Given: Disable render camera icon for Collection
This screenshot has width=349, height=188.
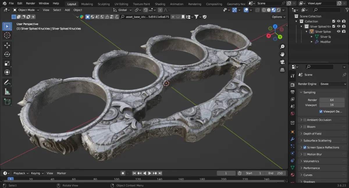Looking at the screenshot, I should (x=344, y=21).
